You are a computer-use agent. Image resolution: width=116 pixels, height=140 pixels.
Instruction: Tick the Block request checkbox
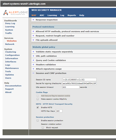[43, 127]
